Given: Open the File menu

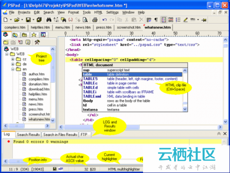Looking at the screenshot, I should pos(12,13).
